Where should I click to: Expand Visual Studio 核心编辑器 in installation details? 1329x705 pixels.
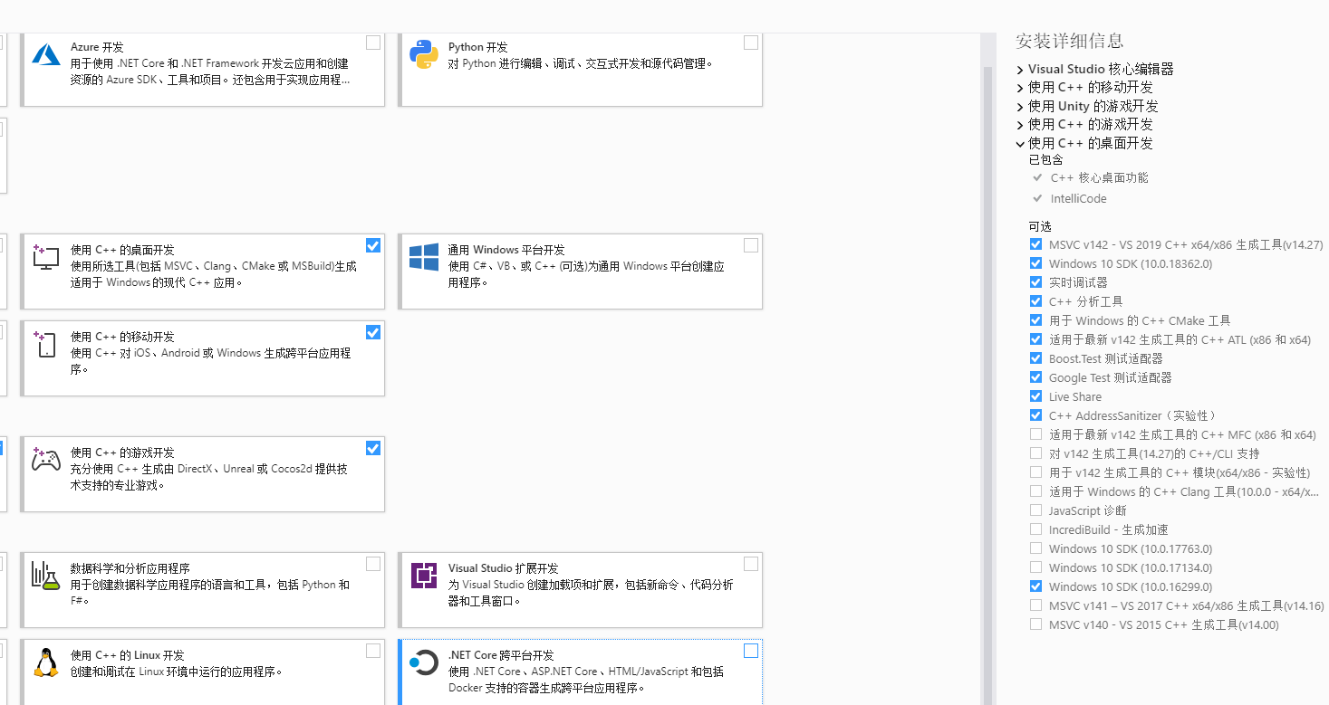pos(1021,70)
